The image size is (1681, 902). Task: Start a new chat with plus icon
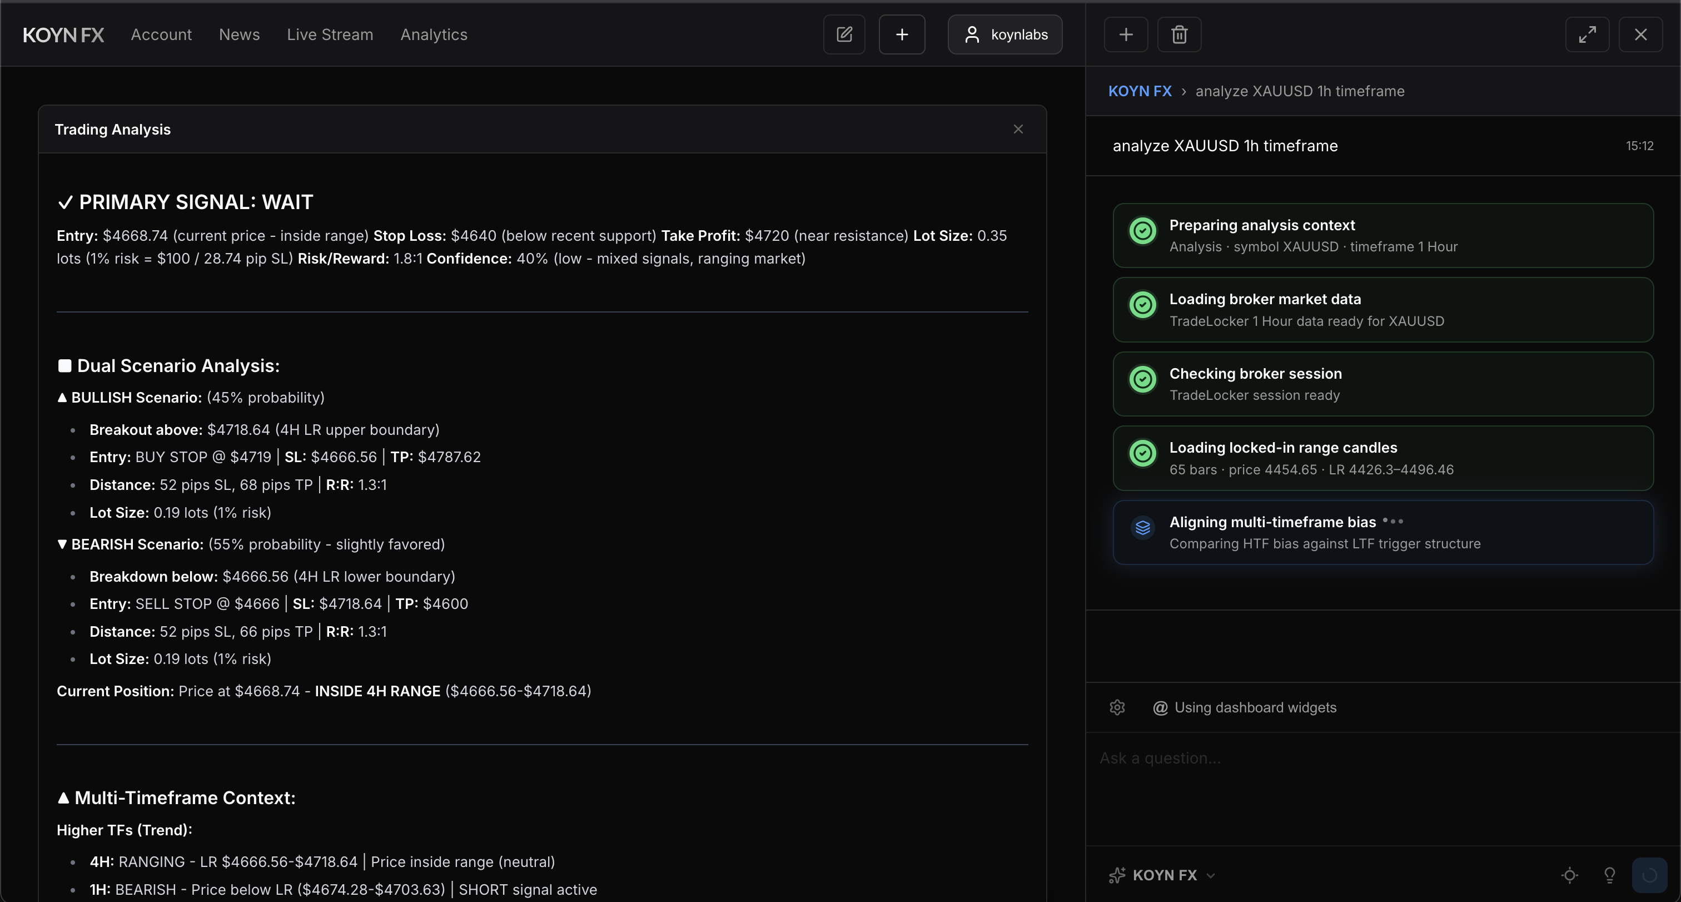tap(1126, 34)
